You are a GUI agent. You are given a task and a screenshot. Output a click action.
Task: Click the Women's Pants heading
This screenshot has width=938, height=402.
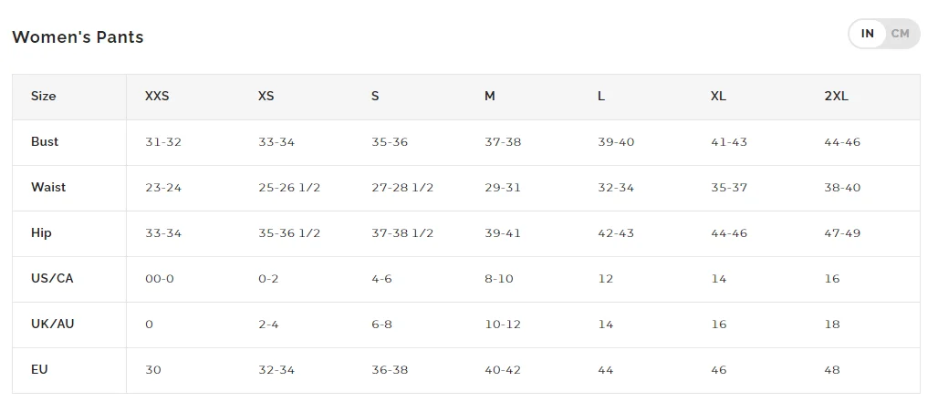pos(78,37)
